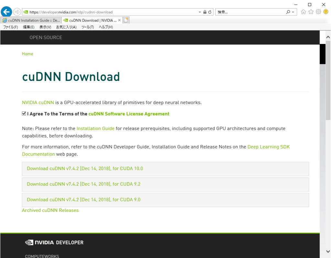Open the 表示(V) menu
Screen dimensions: 331x258
[x=45, y=27]
